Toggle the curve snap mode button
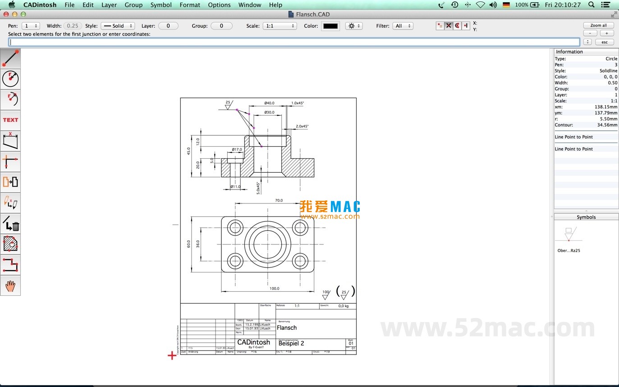619x387 pixels. tap(456, 26)
